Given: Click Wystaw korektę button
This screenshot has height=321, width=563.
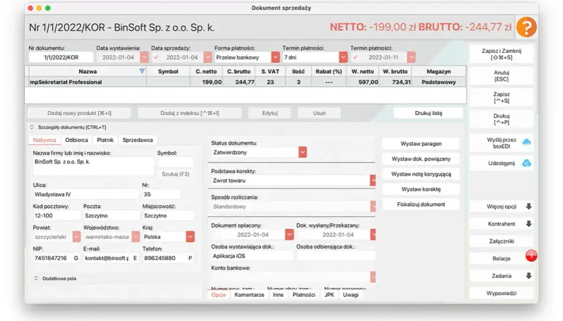Looking at the screenshot, I should click(x=421, y=189).
